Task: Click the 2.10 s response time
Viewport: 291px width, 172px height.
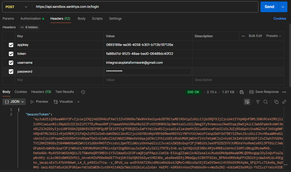Action: (x=211, y=92)
